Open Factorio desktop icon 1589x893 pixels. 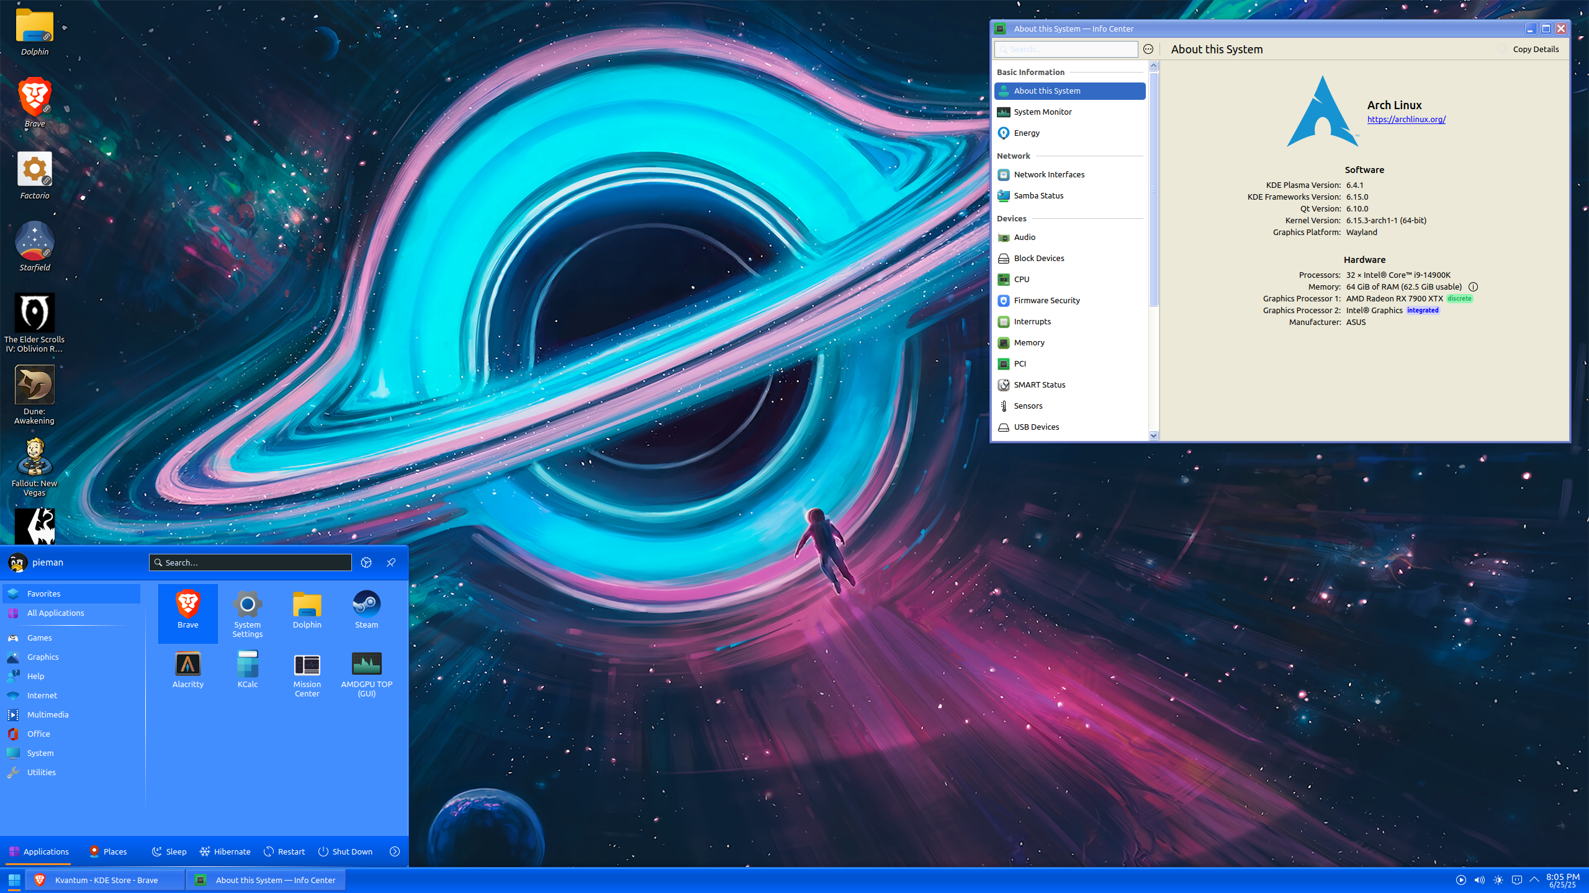[35, 175]
